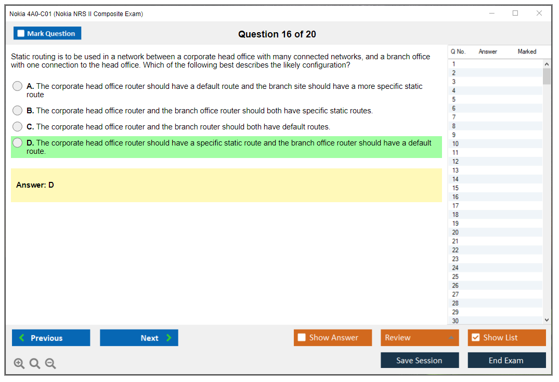Uncheck the Show List checkbox

pyautogui.click(x=475, y=338)
